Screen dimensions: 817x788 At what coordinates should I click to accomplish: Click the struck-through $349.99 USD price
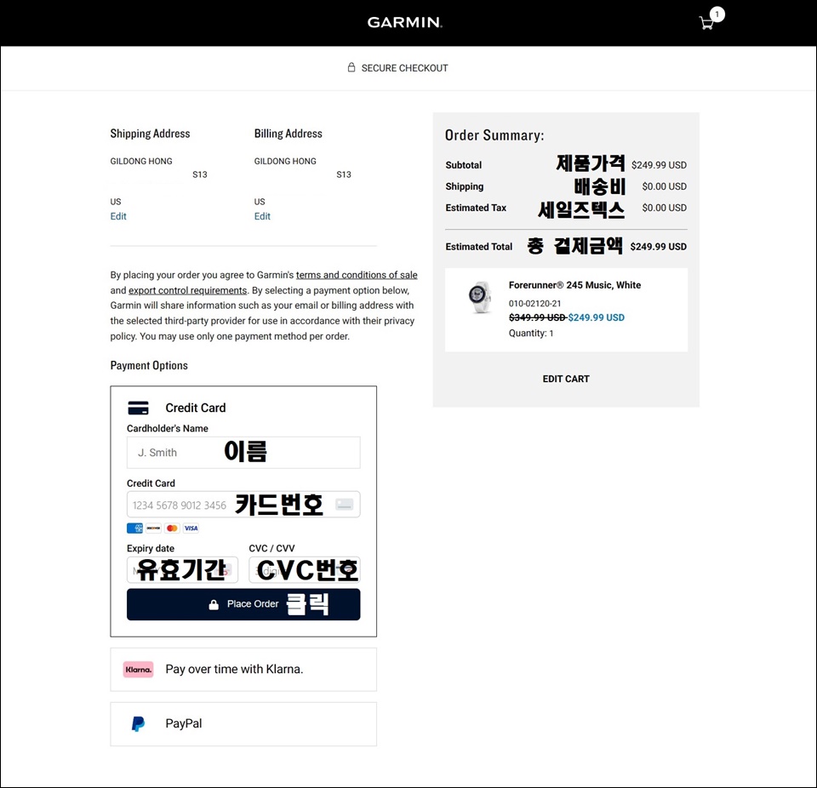537,317
